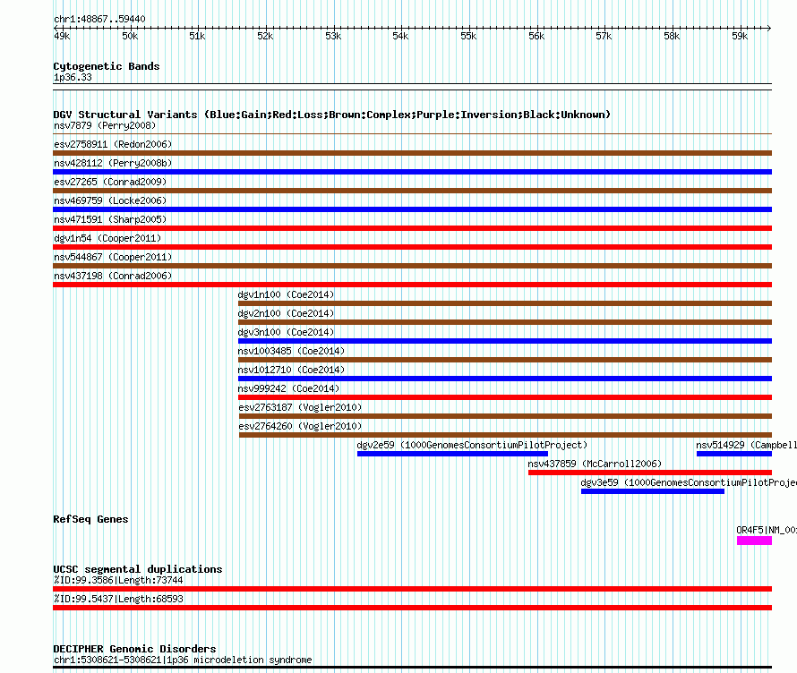Select the nsv514929 blue gain bar
Viewport: 797px width, 673px height.
tap(734, 454)
